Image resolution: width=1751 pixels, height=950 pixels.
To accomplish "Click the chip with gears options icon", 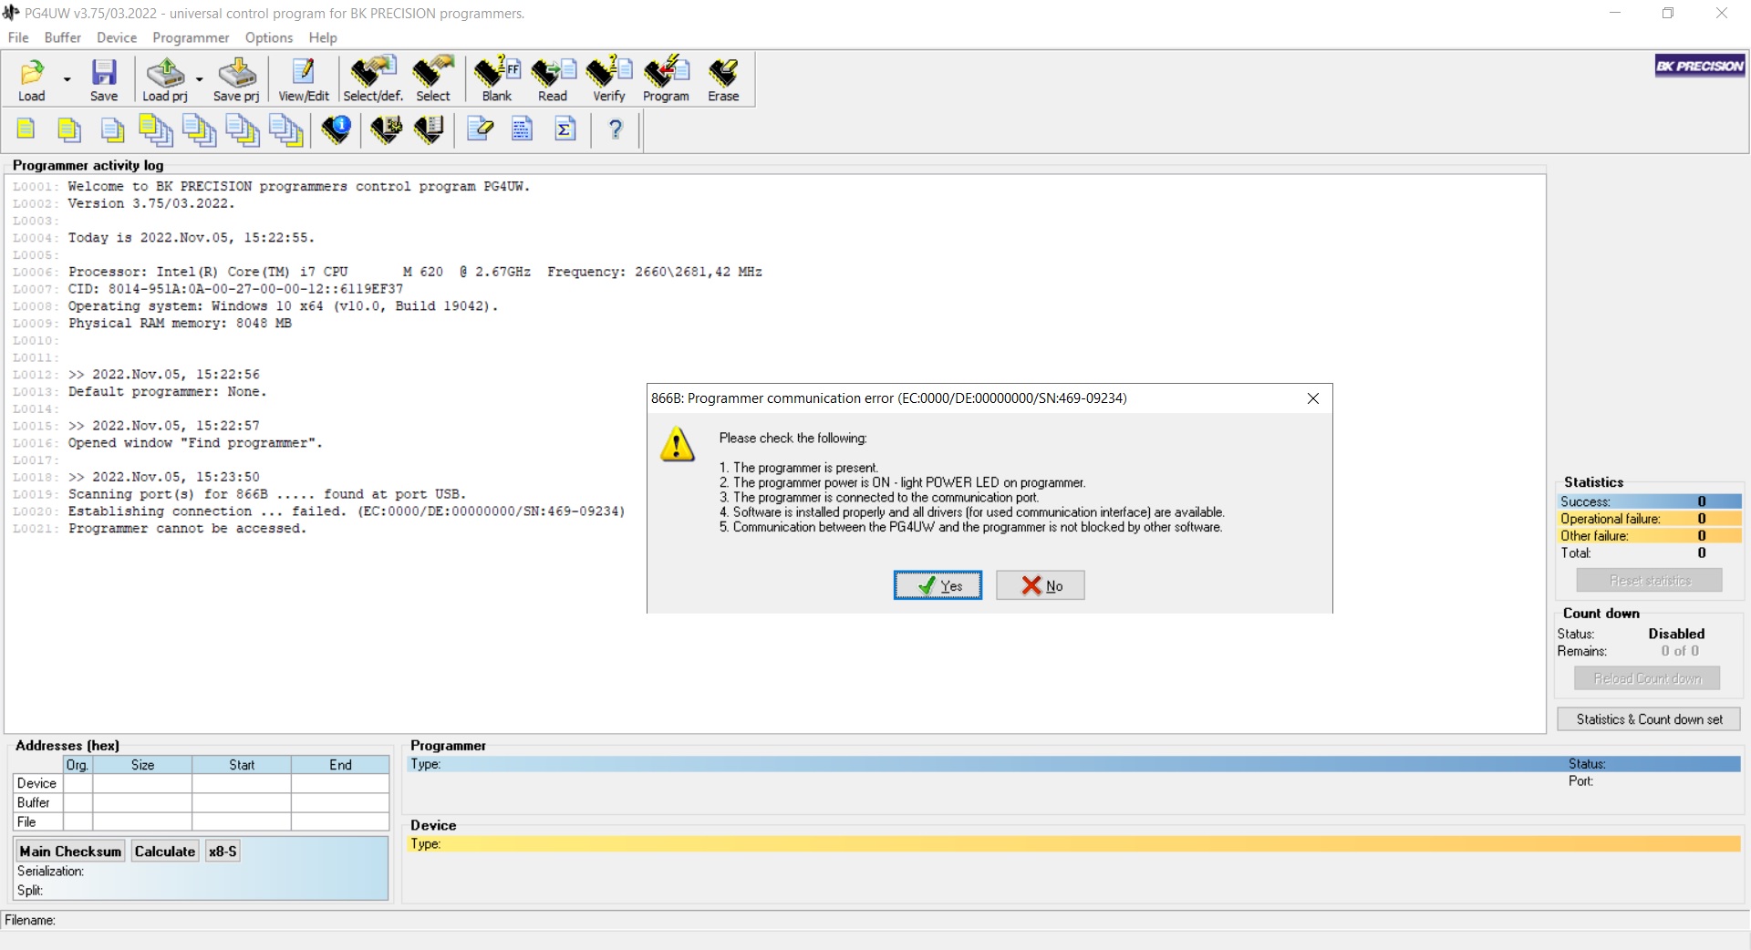I will point(387,129).
